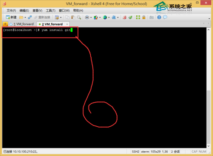The image size is (213, 156).
Task: Click terminal scrollbar down arrow
Action: tap(208, 146)
